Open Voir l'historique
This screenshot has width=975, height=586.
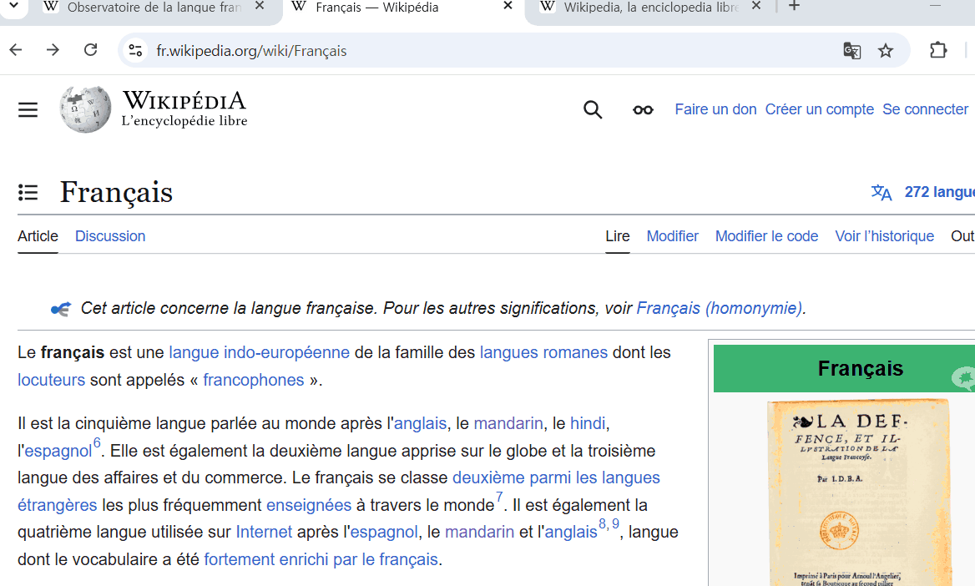point(884,236)
